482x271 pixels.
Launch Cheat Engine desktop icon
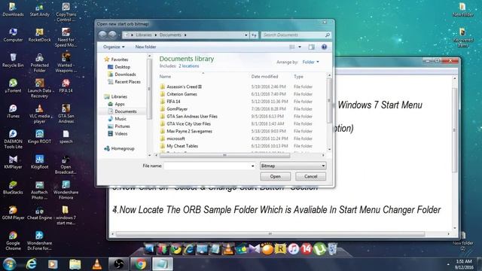[x=40, y=213]
